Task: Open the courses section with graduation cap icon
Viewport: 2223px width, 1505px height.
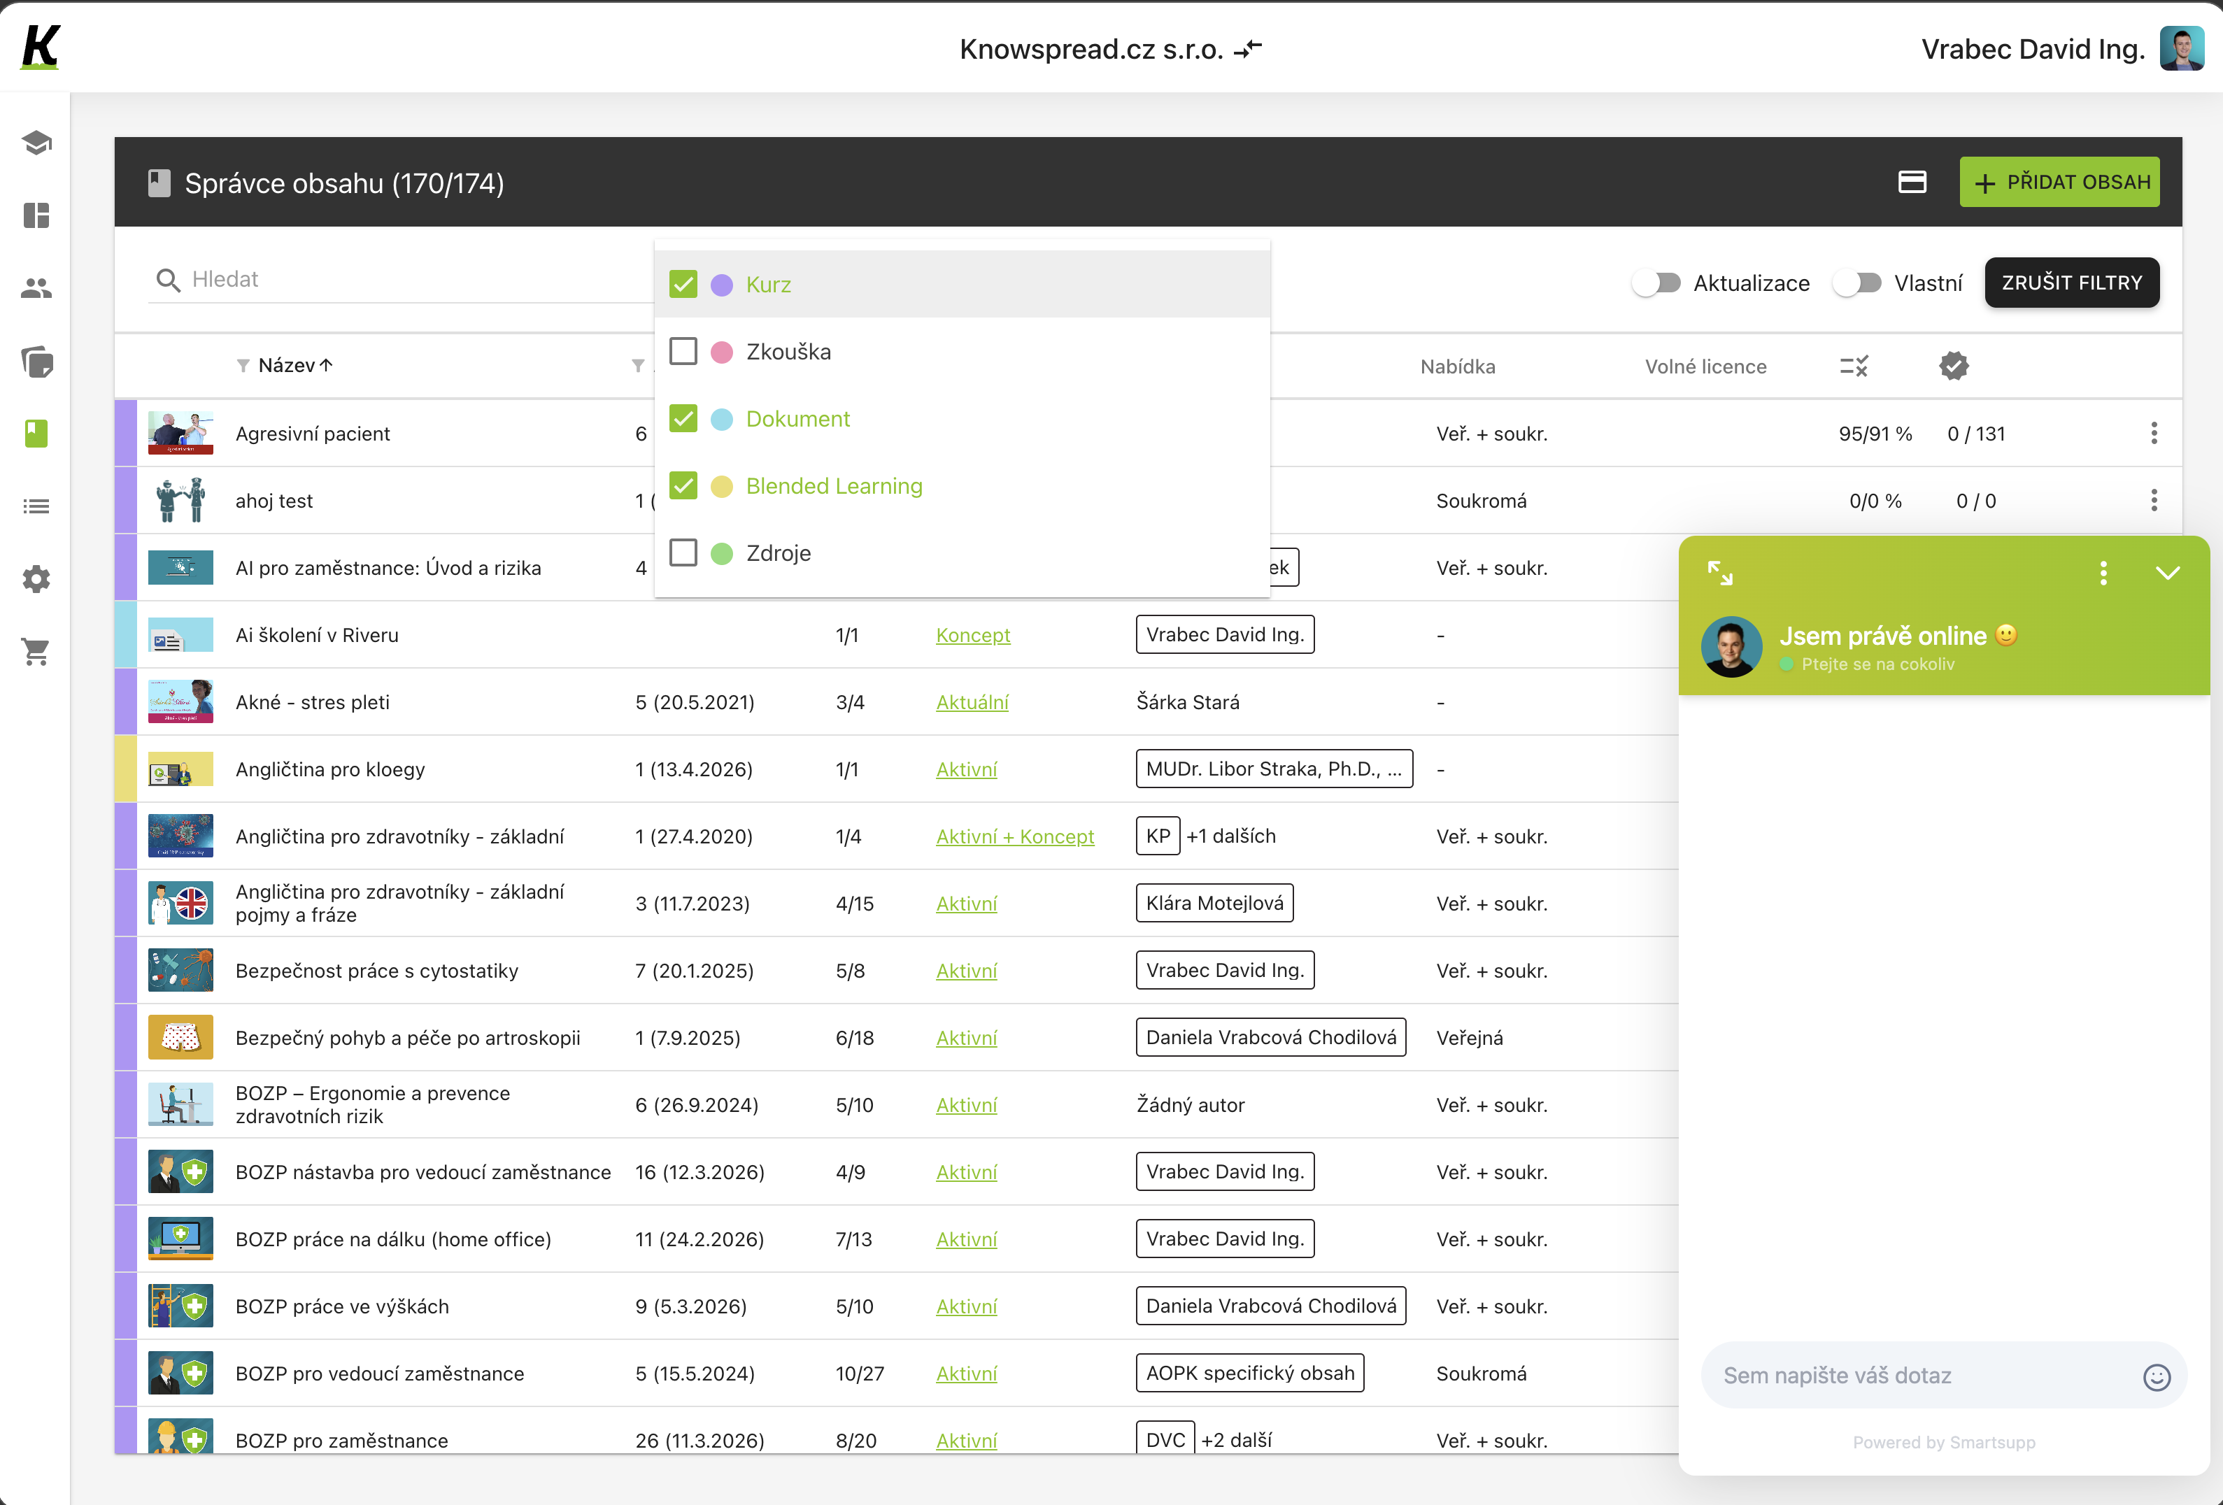Action: point(36,143)
